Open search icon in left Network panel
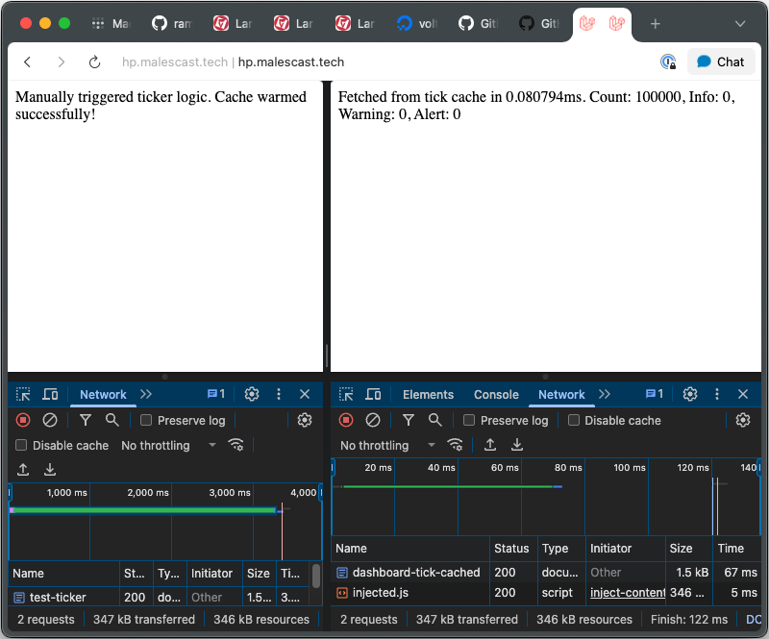769x639 pixels. point(112,420)
